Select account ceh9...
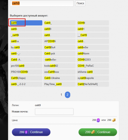This screenshot has width=128, height=140. 93,41
